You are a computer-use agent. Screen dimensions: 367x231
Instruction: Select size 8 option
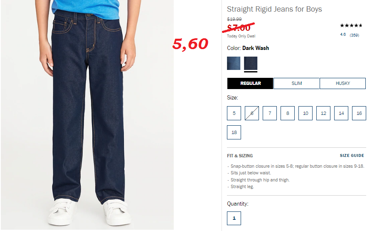point(288,113)
